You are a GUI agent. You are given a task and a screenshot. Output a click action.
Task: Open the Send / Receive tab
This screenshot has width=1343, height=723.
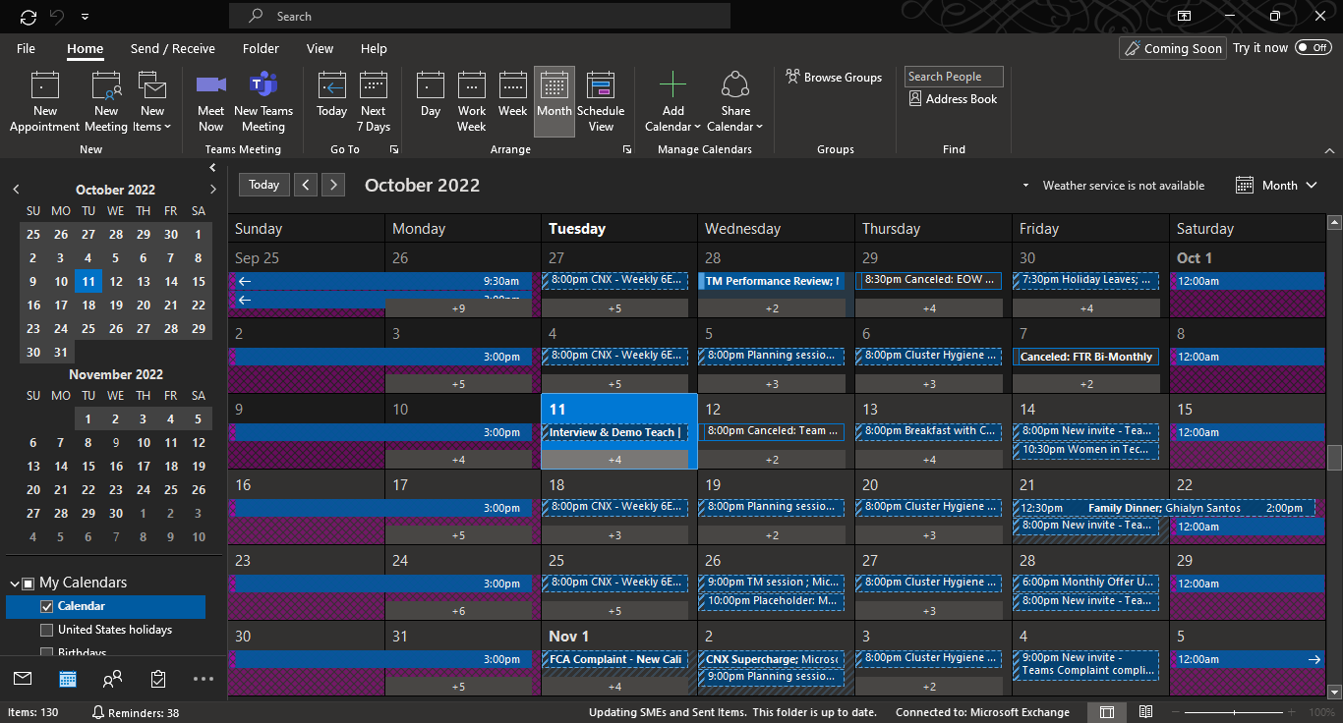(x=173, y=48)
